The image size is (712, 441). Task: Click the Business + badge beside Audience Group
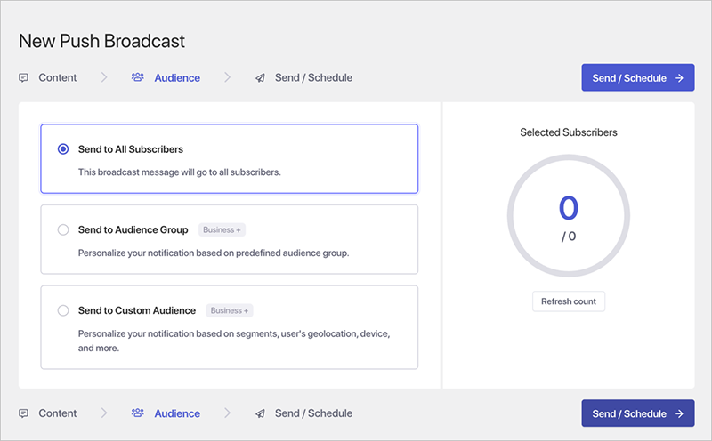(222, 230)
